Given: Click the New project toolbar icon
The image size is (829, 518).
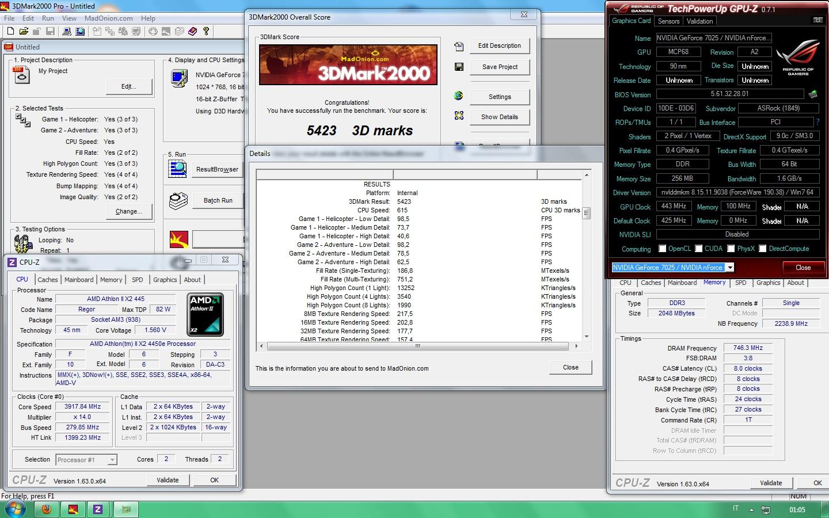Looking at the screenshot, I should (11, 31).
